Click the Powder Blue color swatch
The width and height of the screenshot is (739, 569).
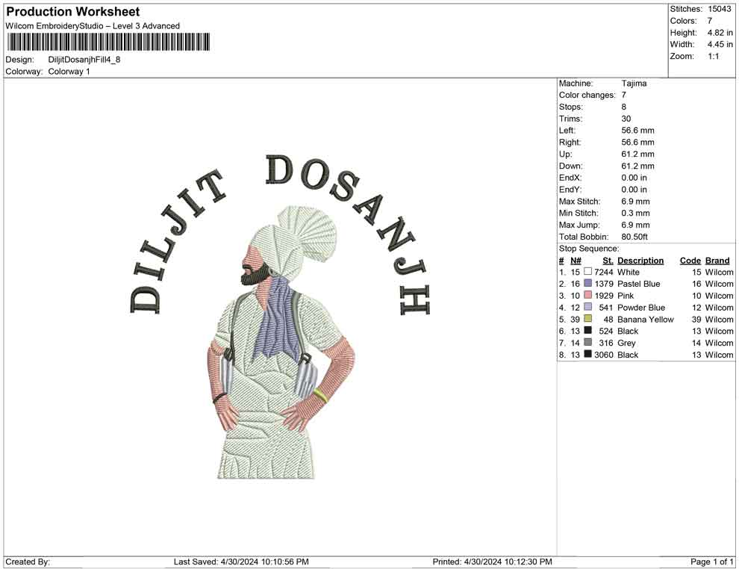[587, 307]
